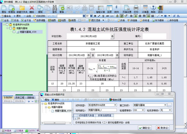Click the 结构部位 input field in dialog
Viewport: 187px width, 134px height.
pyautogui.click(x=102, y=110)
